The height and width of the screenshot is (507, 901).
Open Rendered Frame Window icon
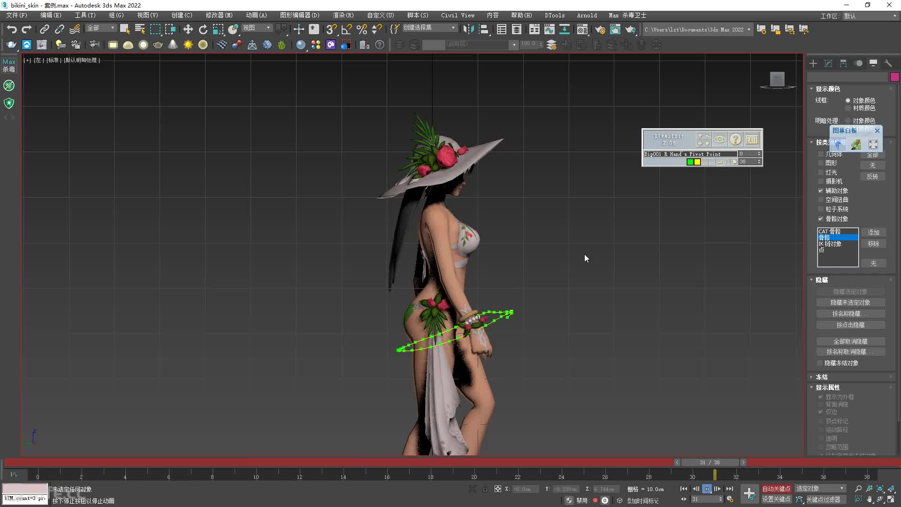point(615,29)
